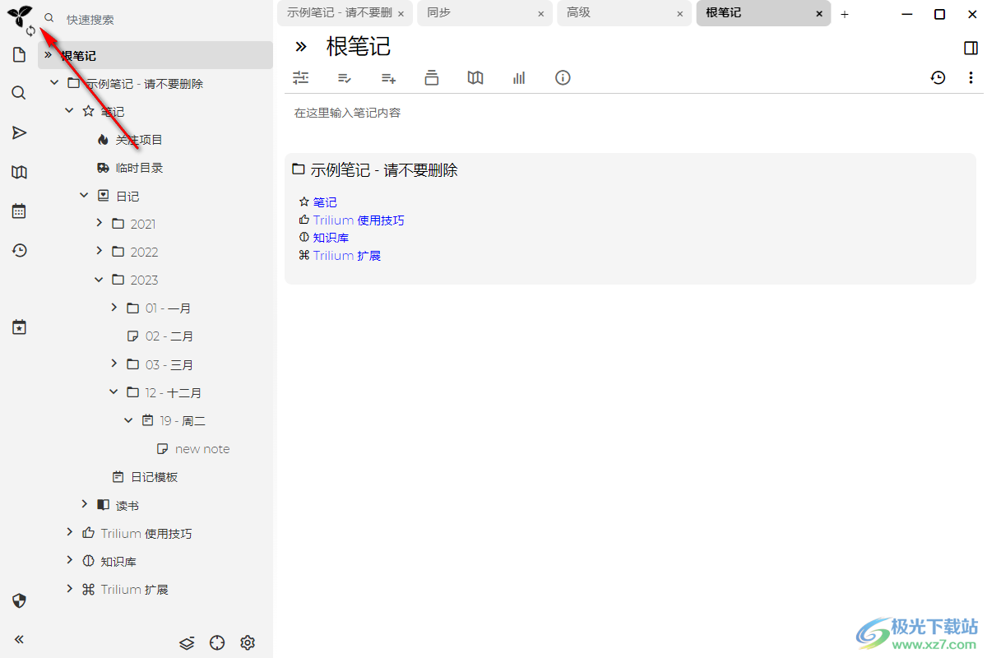Select the 02 - 二月 note in the tree
Screen dimensions: 987x658
tap(169, 336)
